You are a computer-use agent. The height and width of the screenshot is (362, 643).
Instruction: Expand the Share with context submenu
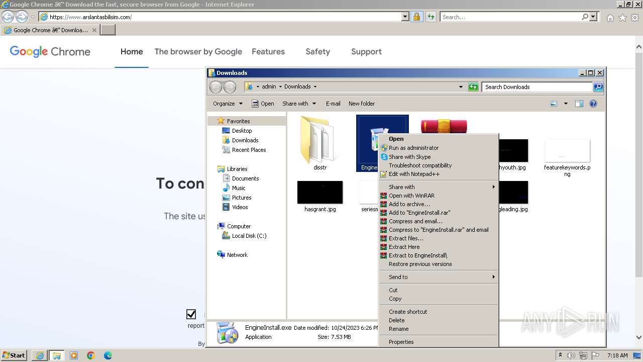click(439, 187)
